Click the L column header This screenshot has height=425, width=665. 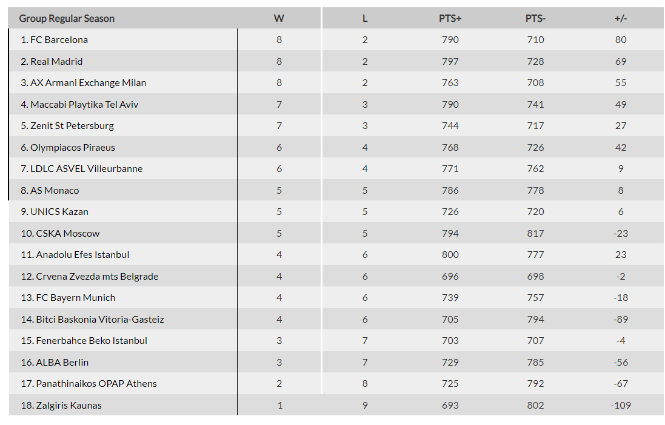(x=365, y=18)
